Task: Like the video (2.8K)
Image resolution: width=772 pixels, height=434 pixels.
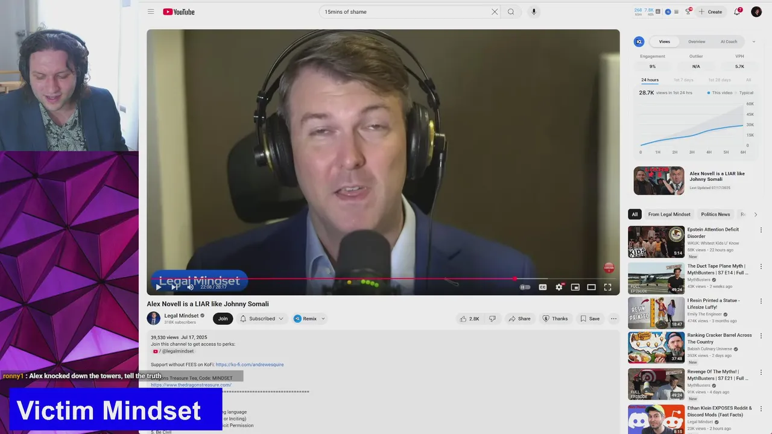Action: (x=470, y=318)
